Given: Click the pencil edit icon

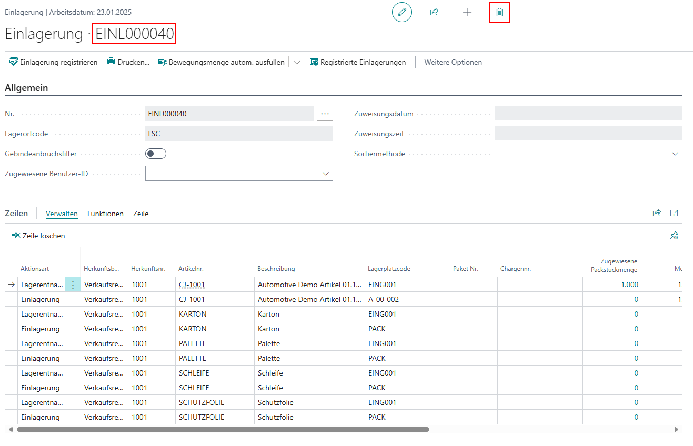Looking at the screenshot, I should [x=402, y=12].
